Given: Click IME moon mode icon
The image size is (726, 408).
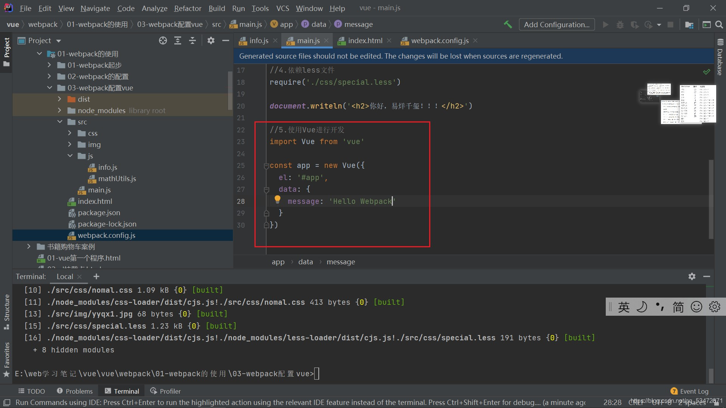Looking at the screenshot, I should click(x=642, y=307).
